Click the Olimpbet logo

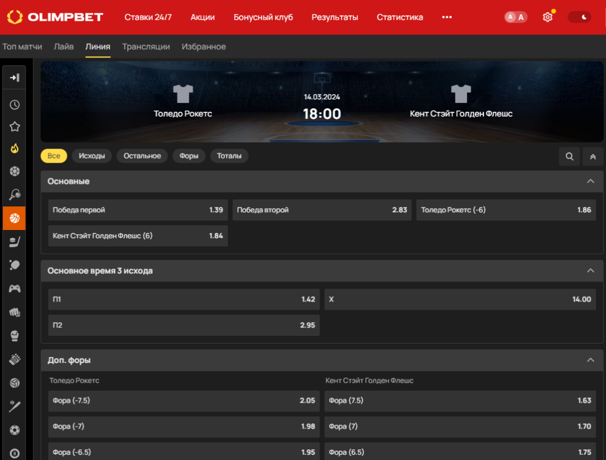(x=55, y=17)
